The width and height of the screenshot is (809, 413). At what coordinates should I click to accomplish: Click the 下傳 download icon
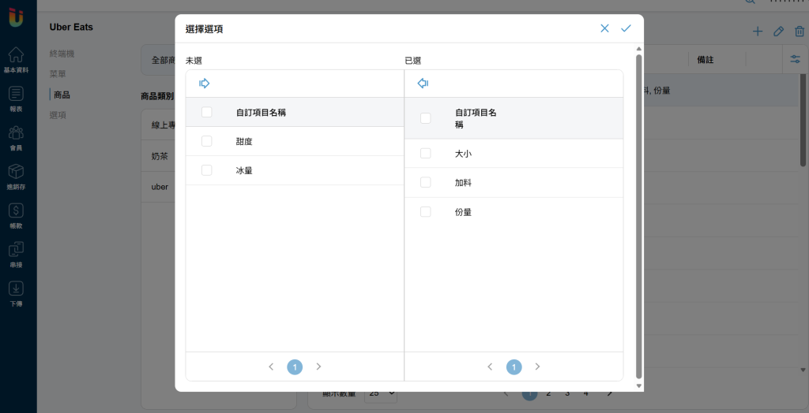tap(16, 293)
